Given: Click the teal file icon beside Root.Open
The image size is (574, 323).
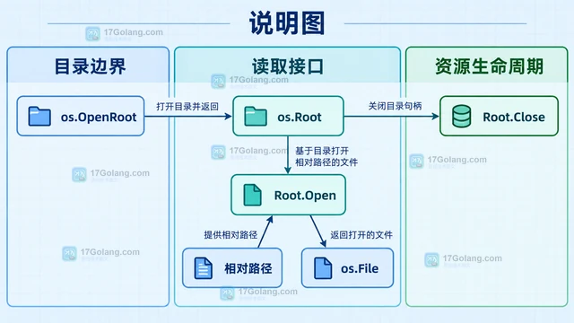Looking at the screenshot, I should point(253,195).
